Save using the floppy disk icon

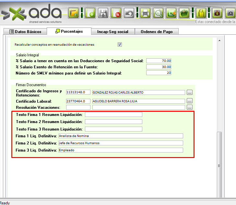[103, 13]
